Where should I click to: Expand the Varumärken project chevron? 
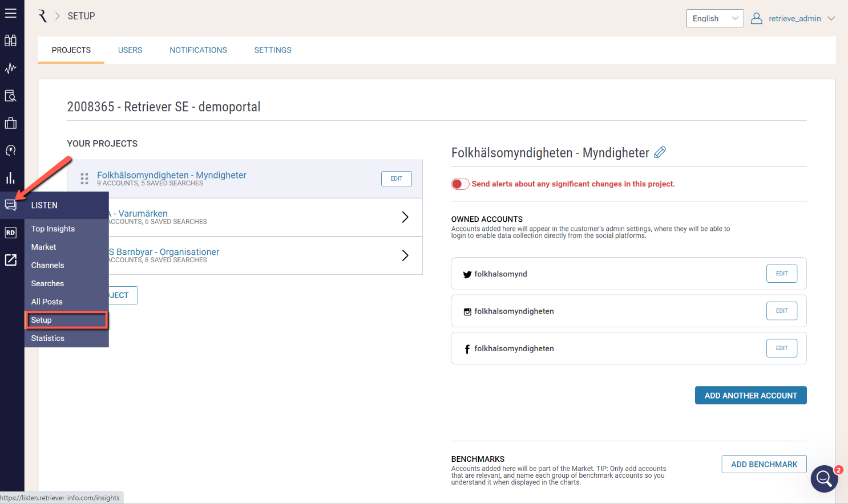click(x=405, y=217)
